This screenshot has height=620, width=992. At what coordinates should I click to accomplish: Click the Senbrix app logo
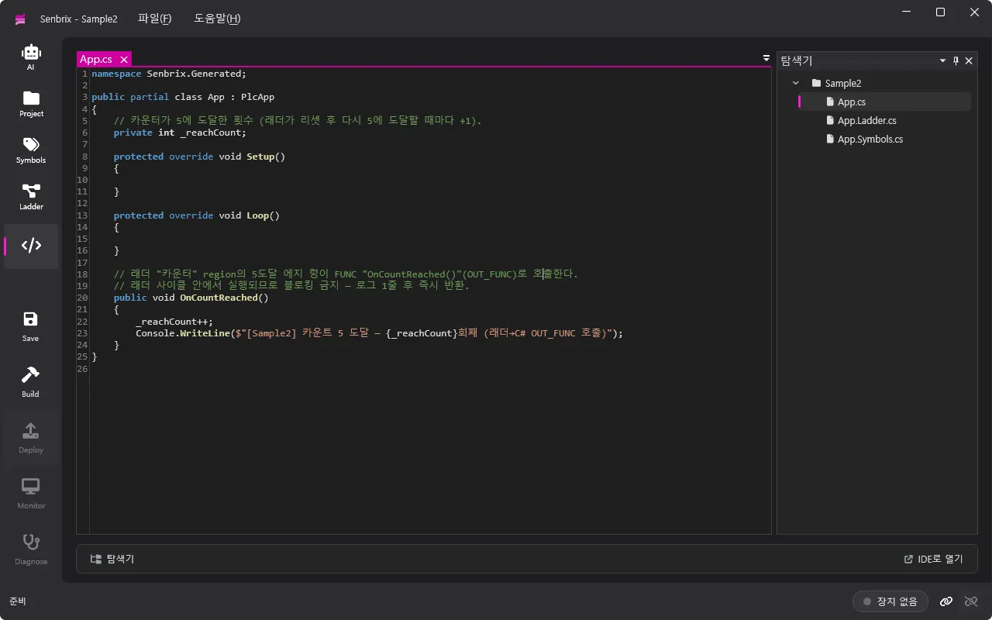point(20,19)
